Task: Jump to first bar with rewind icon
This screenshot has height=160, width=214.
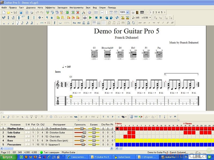Action: pos(96,18)
